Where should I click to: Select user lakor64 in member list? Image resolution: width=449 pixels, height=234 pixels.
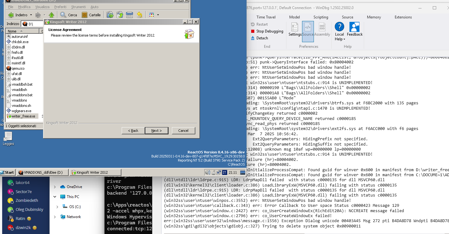point(19,182)
